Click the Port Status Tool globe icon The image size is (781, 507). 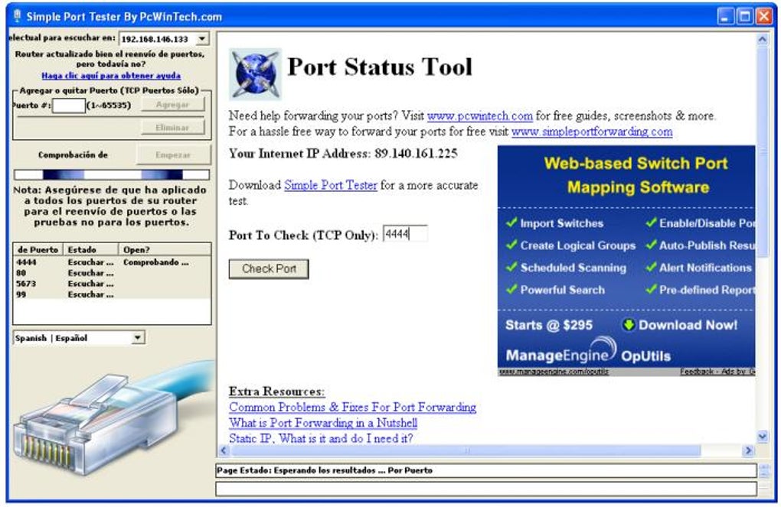256,74
